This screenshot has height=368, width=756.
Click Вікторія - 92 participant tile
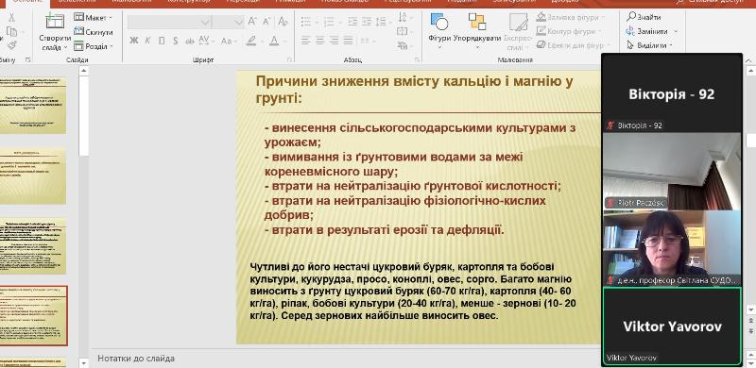(x=671, y=92)
